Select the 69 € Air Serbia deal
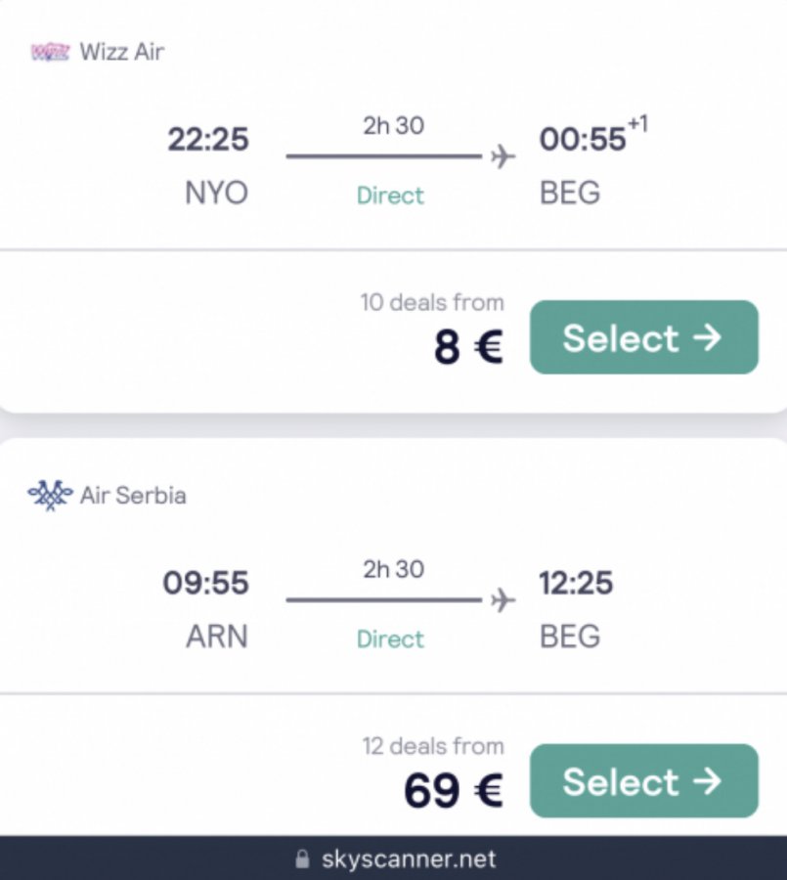 click(x=643, y=781)
